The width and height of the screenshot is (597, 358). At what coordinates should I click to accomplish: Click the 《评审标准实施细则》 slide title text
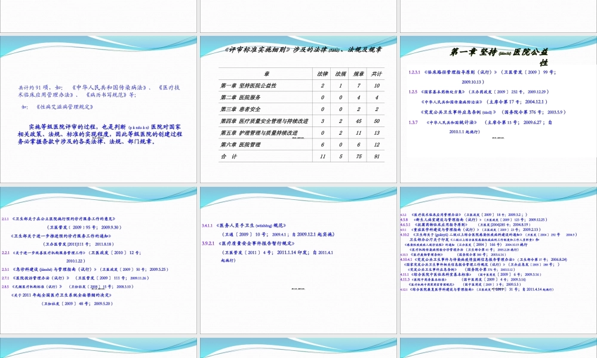[297, 51]
